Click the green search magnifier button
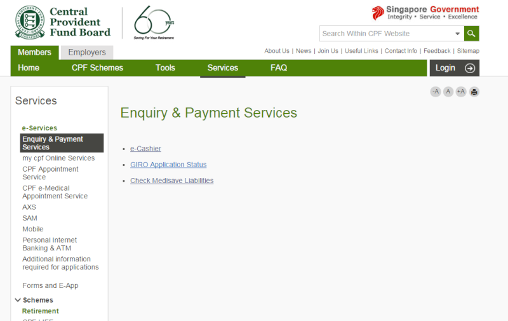This screenshot has height=321, width=508. pos(471,34)
